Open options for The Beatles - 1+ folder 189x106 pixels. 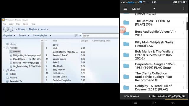point(184,22)
